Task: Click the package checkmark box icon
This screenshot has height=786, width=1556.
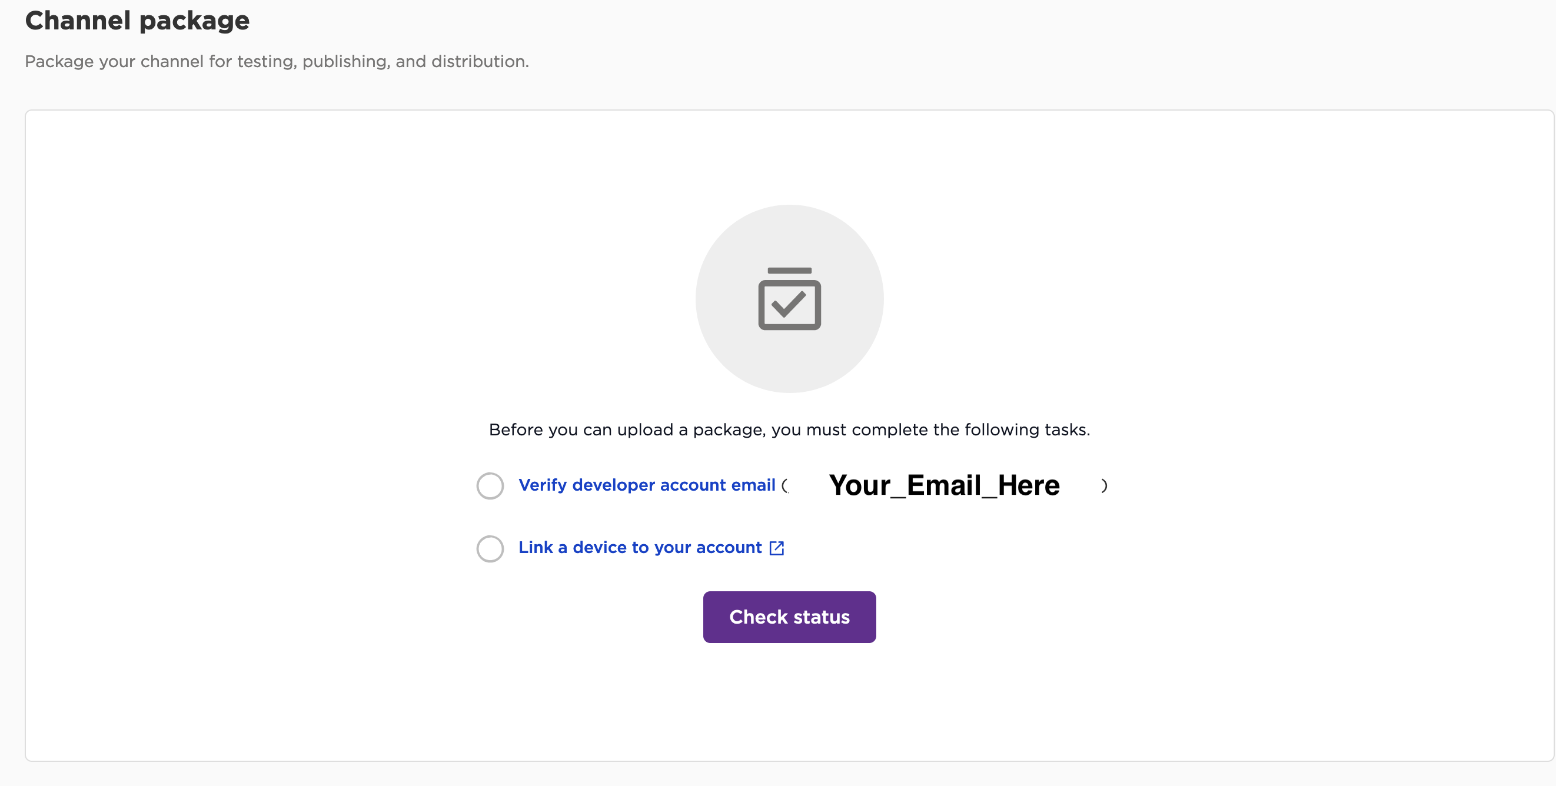Action: click(790, 299)
